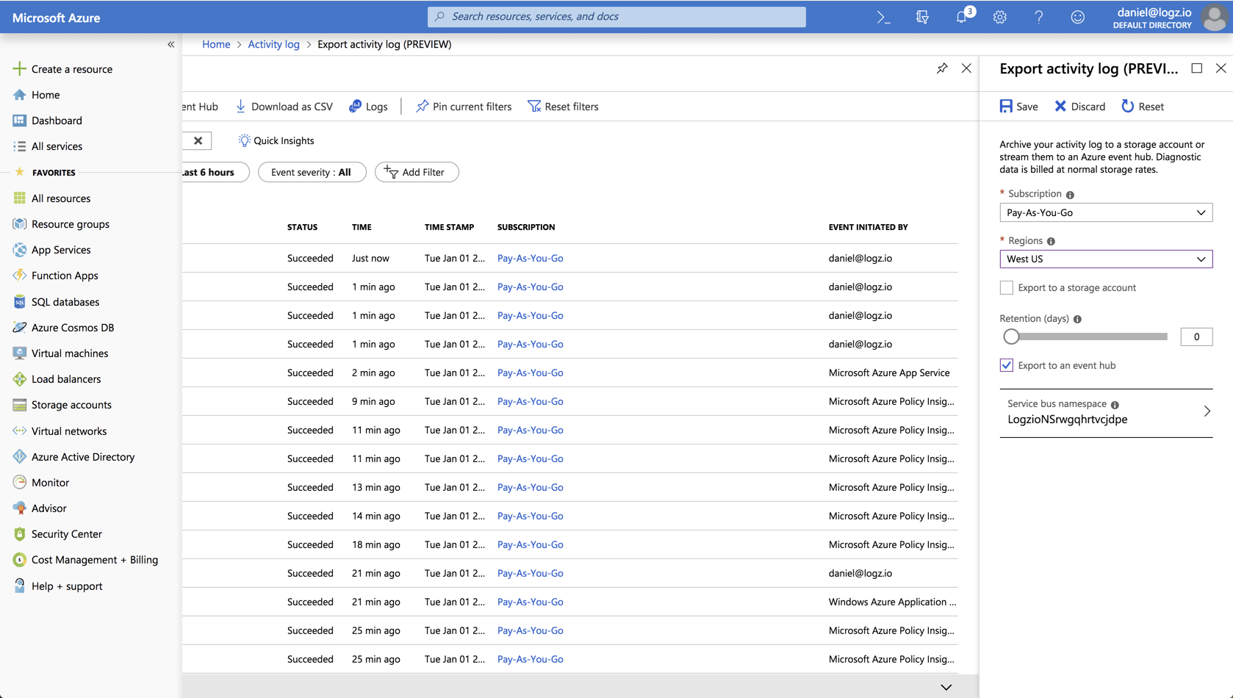Send feedback via the smiley icon
1233x698 pixels.
pos(1077,17)
